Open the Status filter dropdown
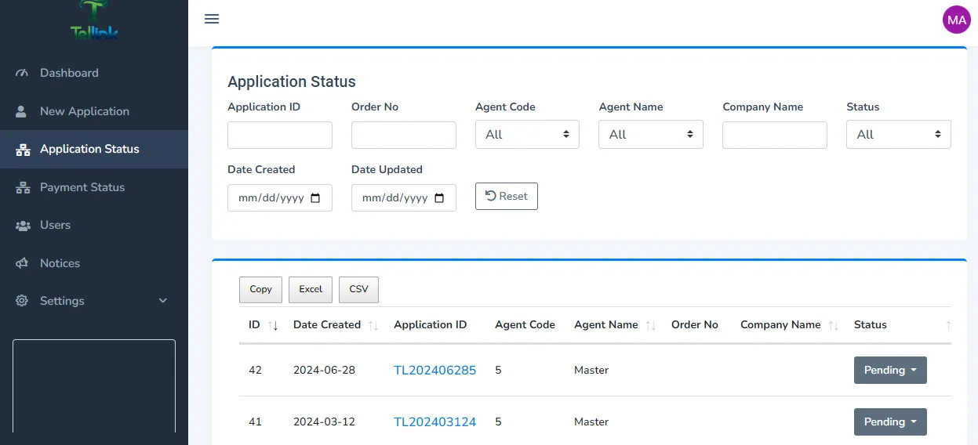This screenshot has height=445, width=978. (x=898, y=135)
